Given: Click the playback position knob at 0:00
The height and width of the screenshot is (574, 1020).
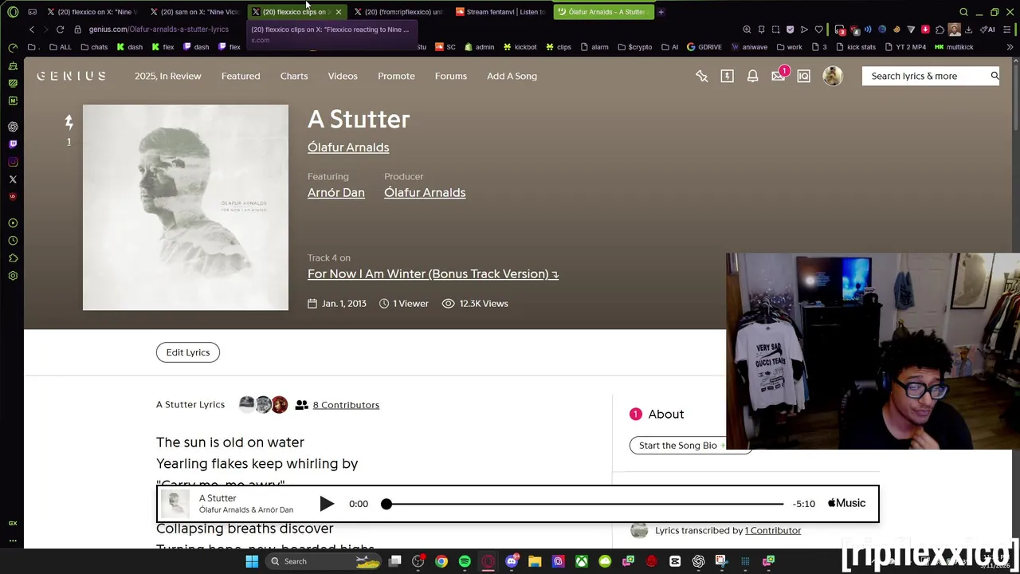Looking at the screenshot, I should (386, 504).
